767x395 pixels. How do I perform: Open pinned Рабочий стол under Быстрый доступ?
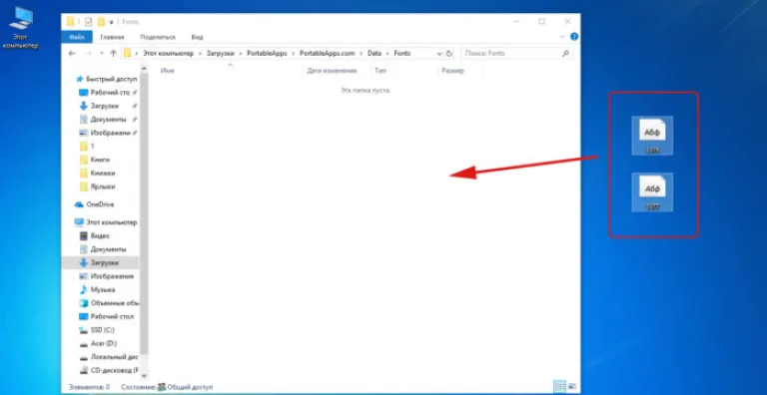[x=108, y=93]
